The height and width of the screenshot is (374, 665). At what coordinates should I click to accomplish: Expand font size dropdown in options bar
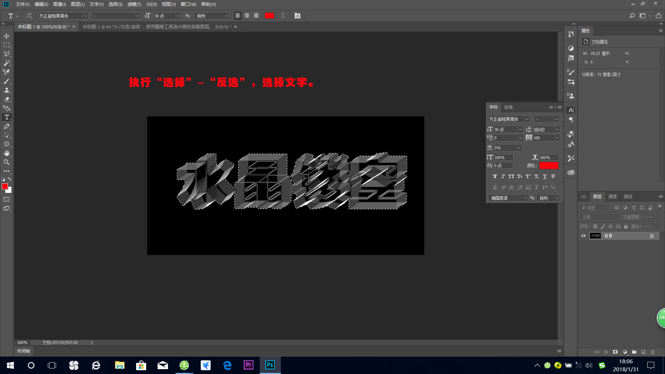pos(178,16)
